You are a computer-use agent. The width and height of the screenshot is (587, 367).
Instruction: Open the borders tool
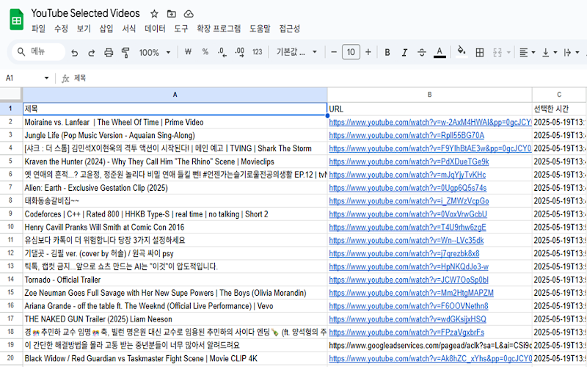pos(480,52)
